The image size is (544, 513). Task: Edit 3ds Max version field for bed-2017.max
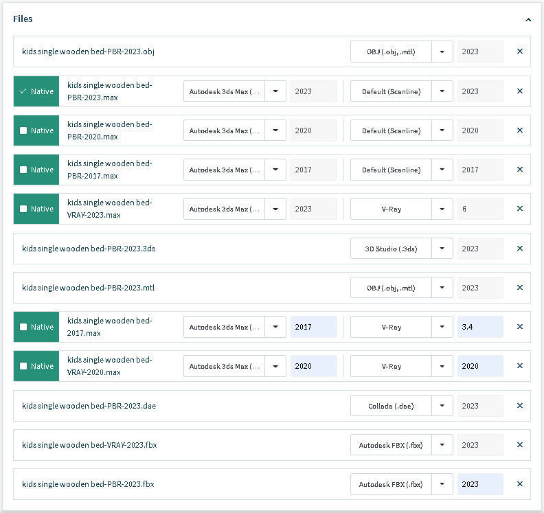pos(313,327)
